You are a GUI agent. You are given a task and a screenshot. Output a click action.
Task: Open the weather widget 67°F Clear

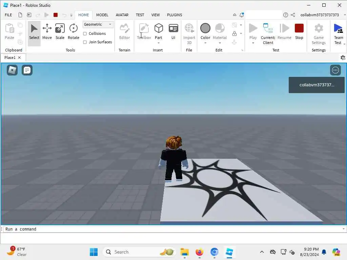[17, 252]
